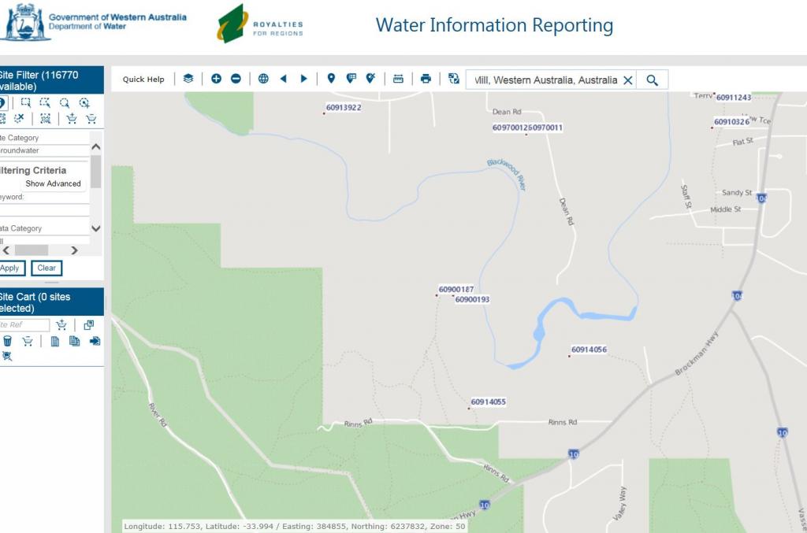Open Quick Help
This screenshot has width=807, height=533.
[143, 80]
